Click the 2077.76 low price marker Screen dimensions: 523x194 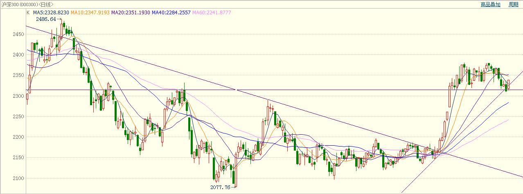(x=220, y=187)
